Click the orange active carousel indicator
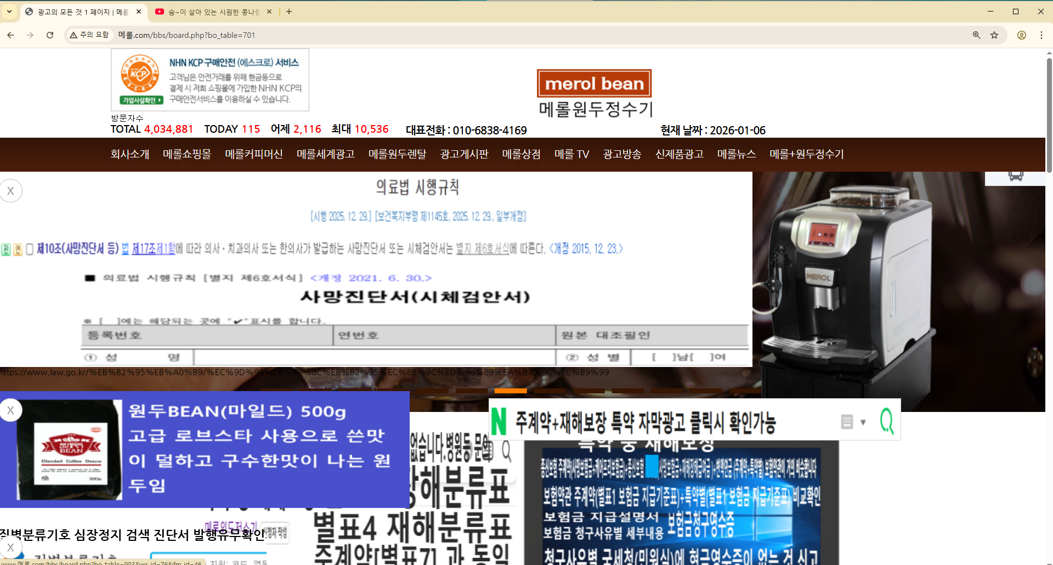1053x565 pixels. (x=510, y=391)
